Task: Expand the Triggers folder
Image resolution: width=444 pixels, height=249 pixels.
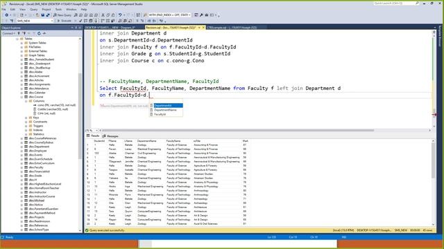Action: (x=26, y=126)
